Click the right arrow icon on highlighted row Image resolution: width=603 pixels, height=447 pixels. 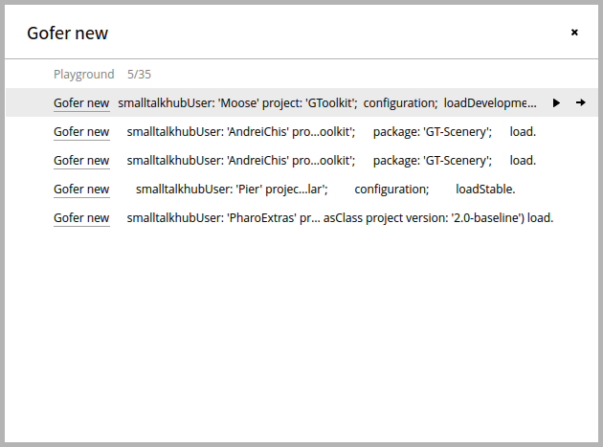[x=581, y=102]
